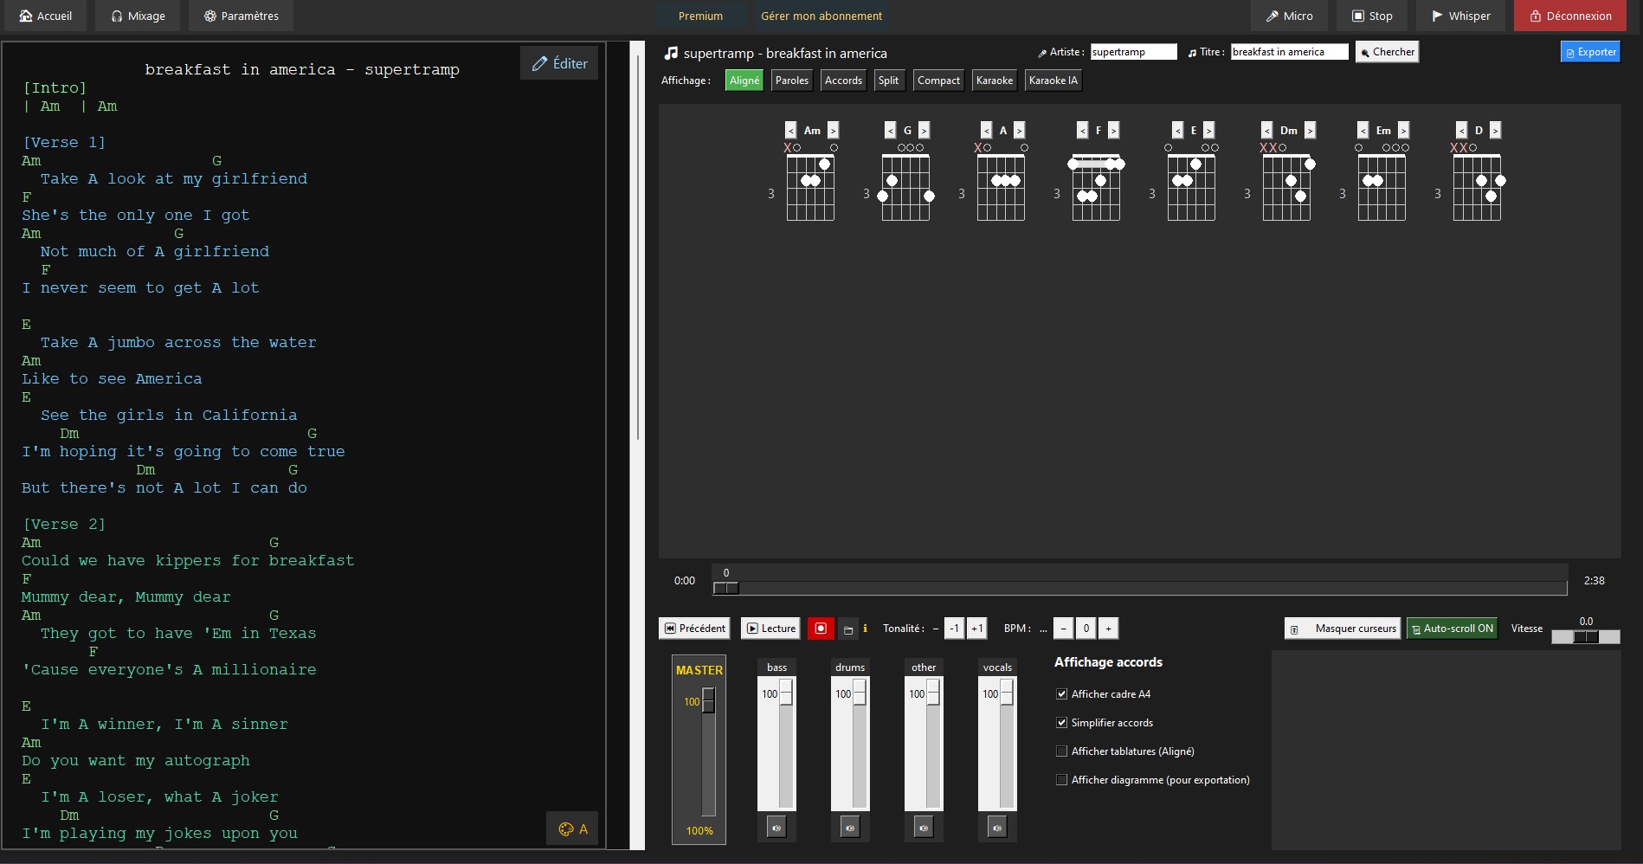1643x864 pixels.
Task: Show next Am chord variation
Action: click(x=833, y=130)
